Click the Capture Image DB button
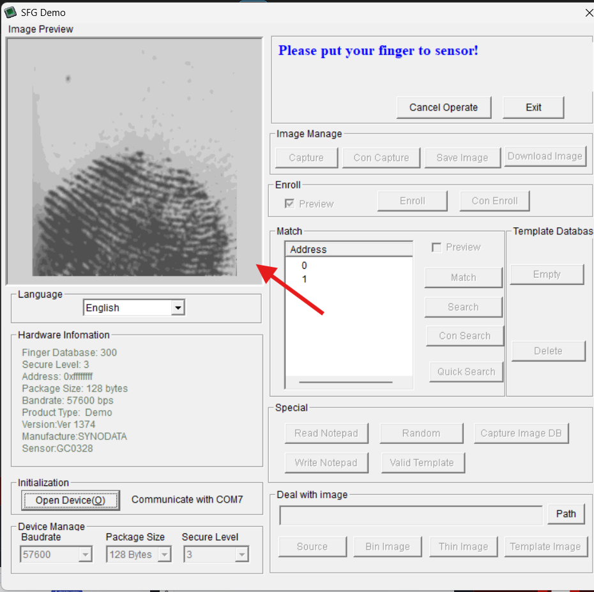This screenshot has height=592, width=594. tap(521, 433)
